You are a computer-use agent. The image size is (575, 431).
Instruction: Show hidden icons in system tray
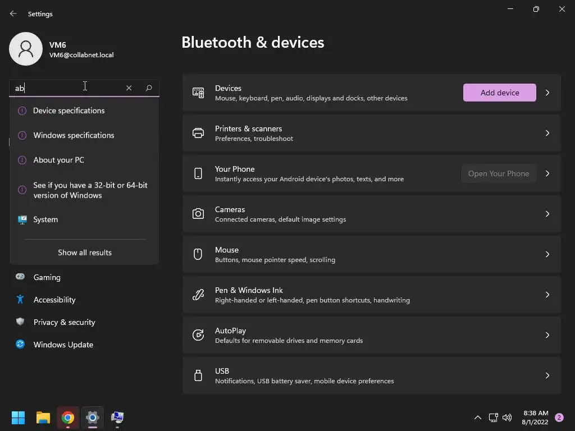[478, 418]
